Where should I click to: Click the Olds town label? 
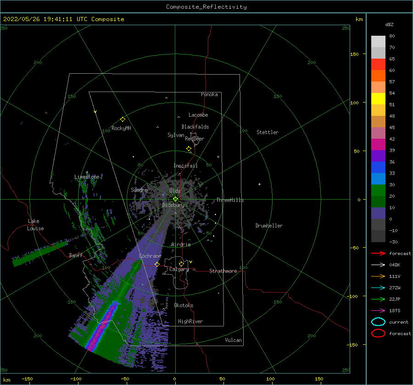pos(175,191)
